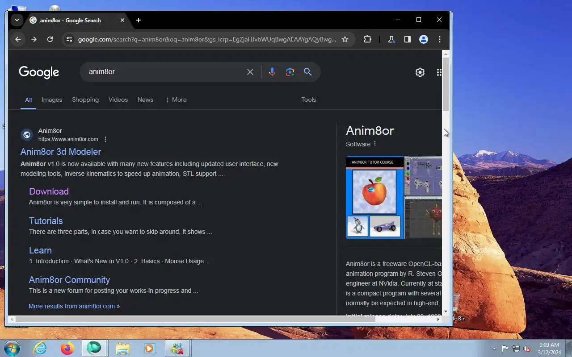Select the All results tab

coord(28,100)
